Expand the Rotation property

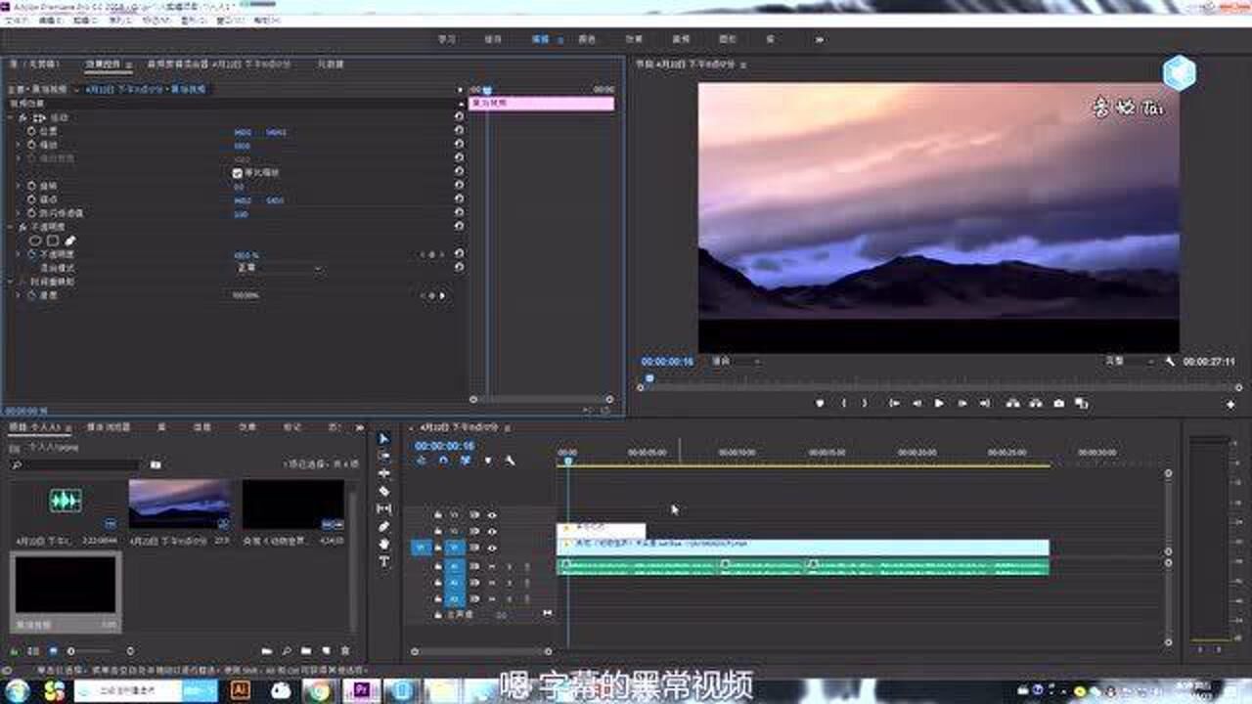pos(19,185)
